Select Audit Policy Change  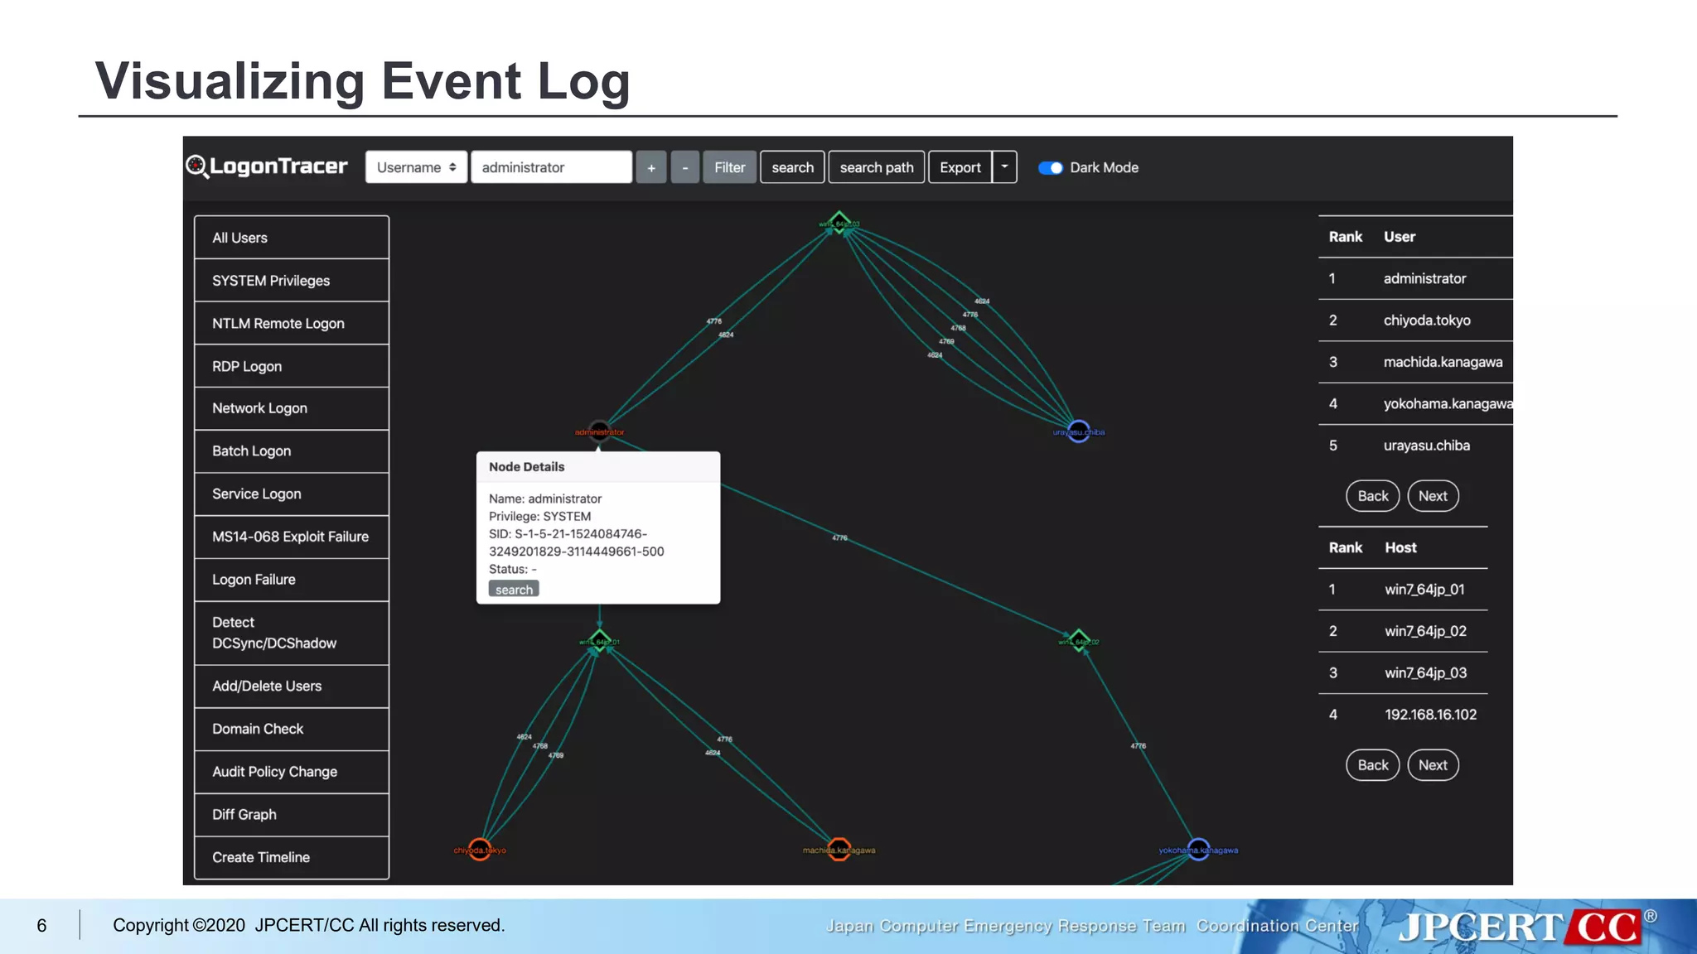pyautogui.click(x=292, y=772)
